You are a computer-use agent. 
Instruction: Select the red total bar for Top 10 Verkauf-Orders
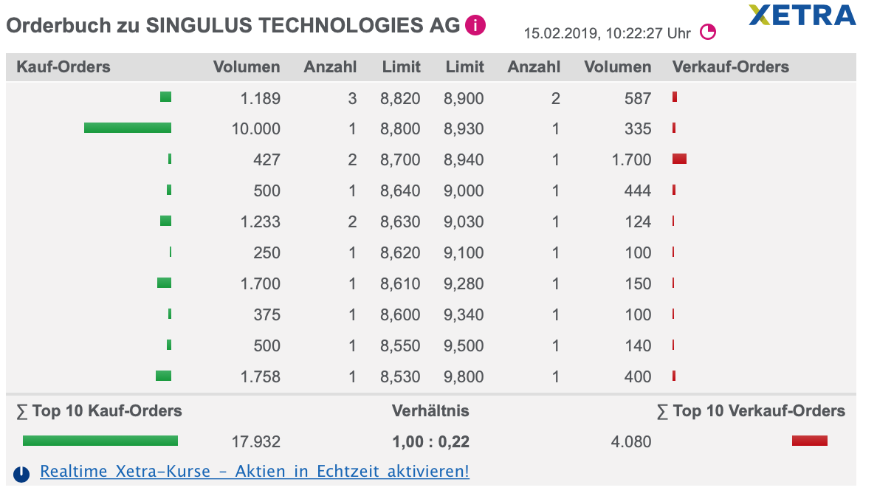coord(809,441)
